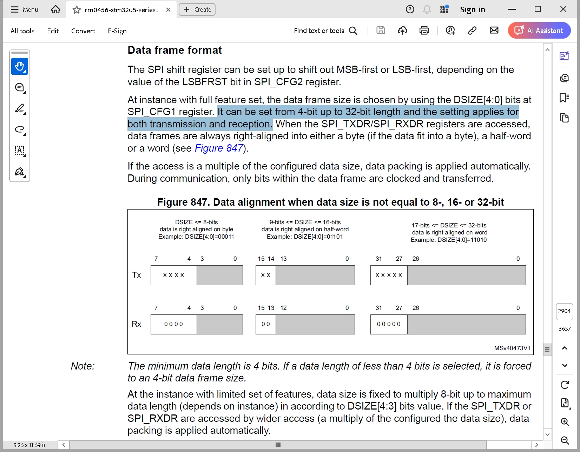580x452 pixels.
Task: Click the vertical scrollbar down arrow
Action: click(x=547, y=434)
